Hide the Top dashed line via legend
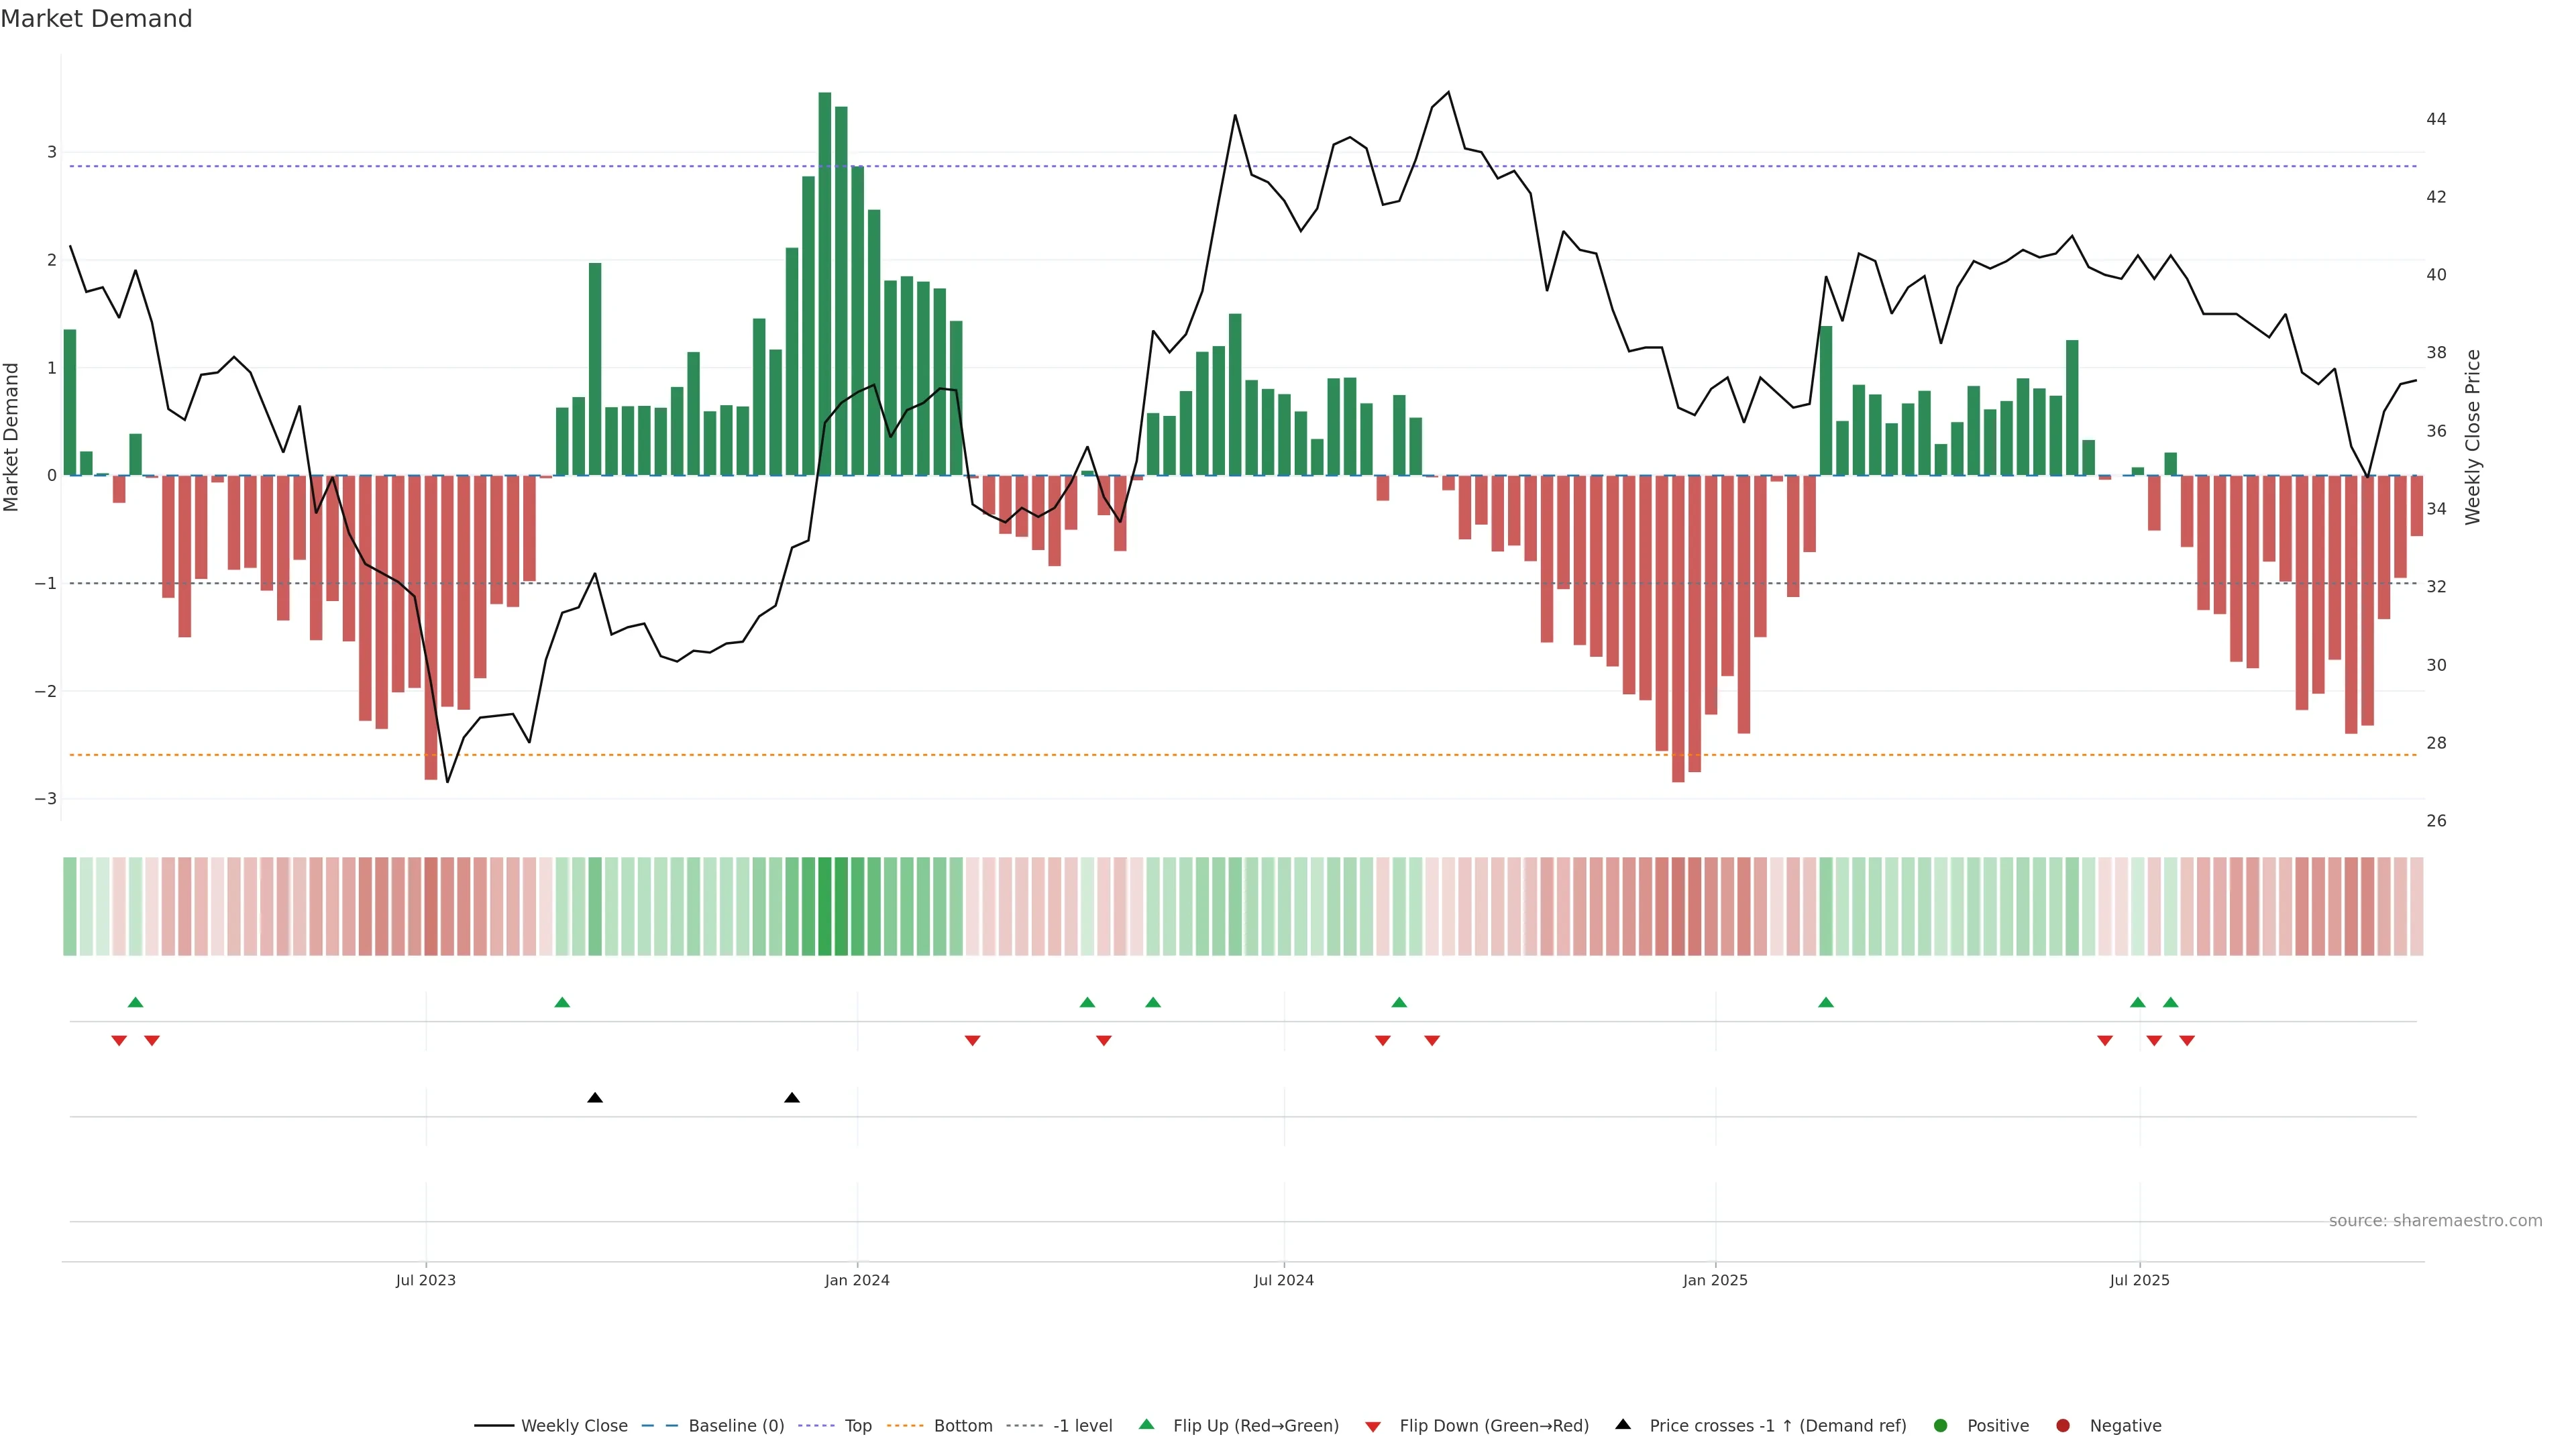Screen dimensions: 2576x1449 [x=857, y=1426]
